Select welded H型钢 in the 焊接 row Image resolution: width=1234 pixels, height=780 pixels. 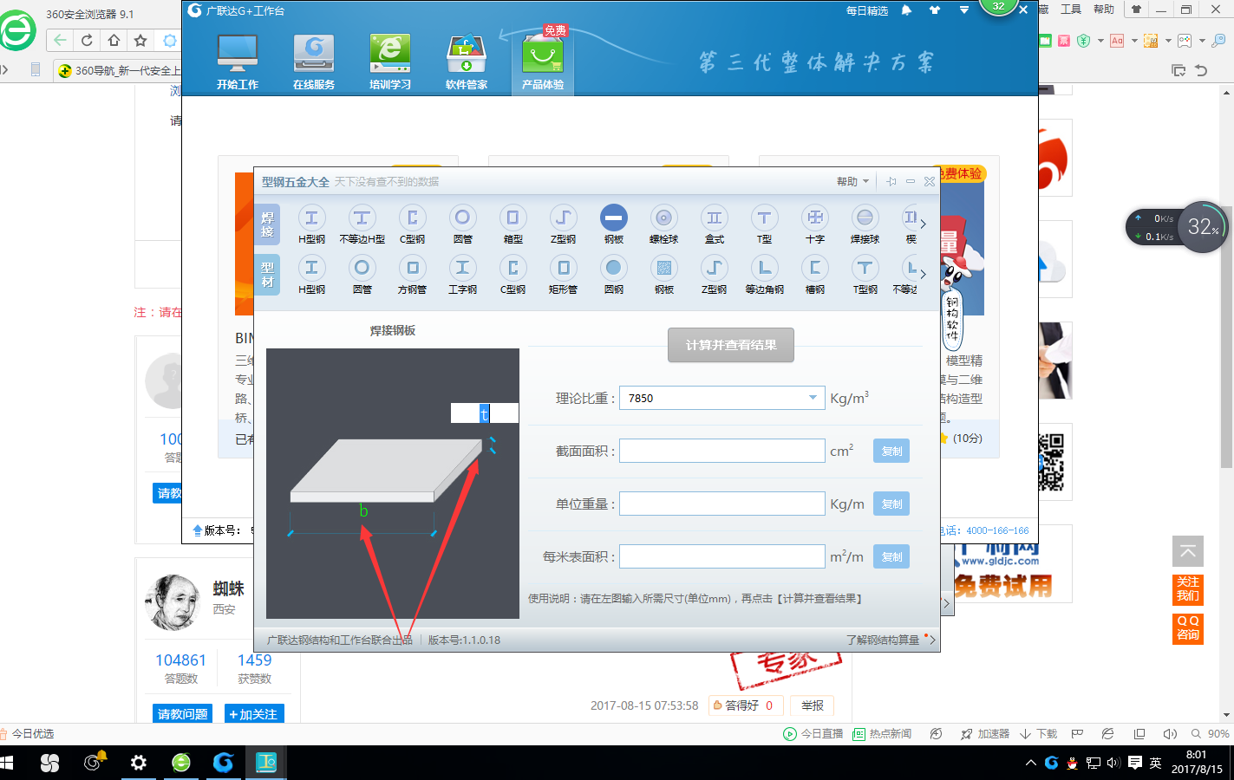(311, 224)
